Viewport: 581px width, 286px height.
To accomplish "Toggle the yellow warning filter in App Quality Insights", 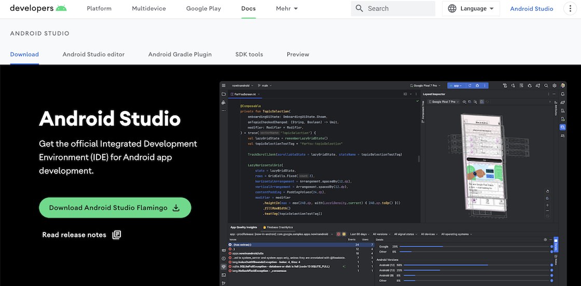I will tap(344, 234).
